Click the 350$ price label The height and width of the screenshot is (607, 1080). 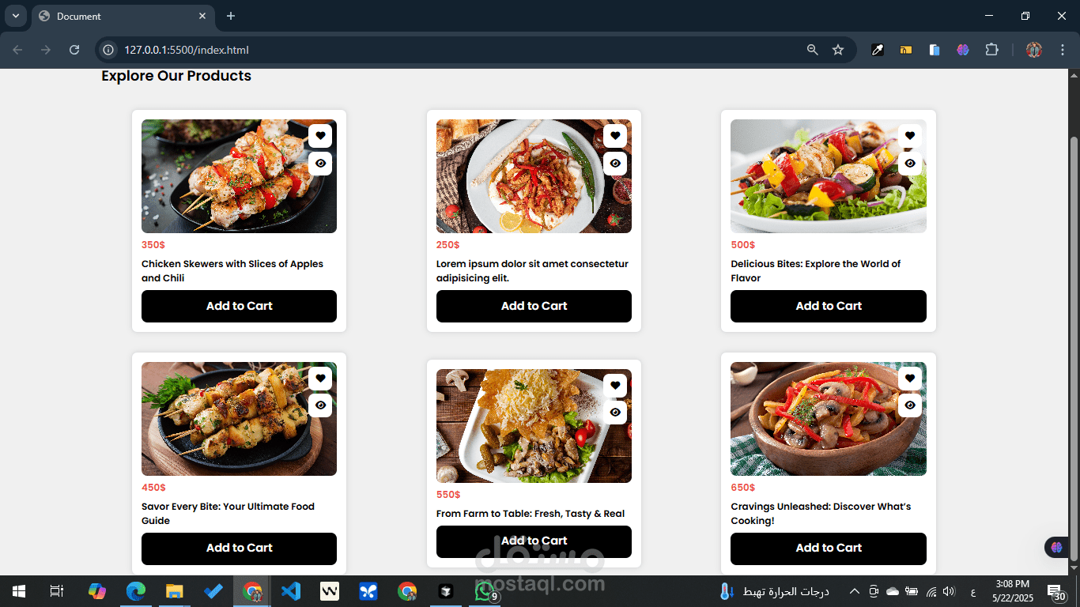click(x=153, y=245)
